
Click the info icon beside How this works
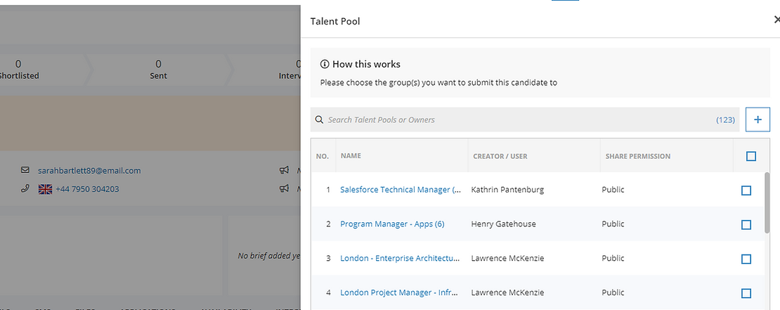click(x=325, y=64)
